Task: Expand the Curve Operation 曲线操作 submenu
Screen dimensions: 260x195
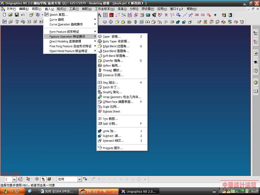Action: pos(71,24)
